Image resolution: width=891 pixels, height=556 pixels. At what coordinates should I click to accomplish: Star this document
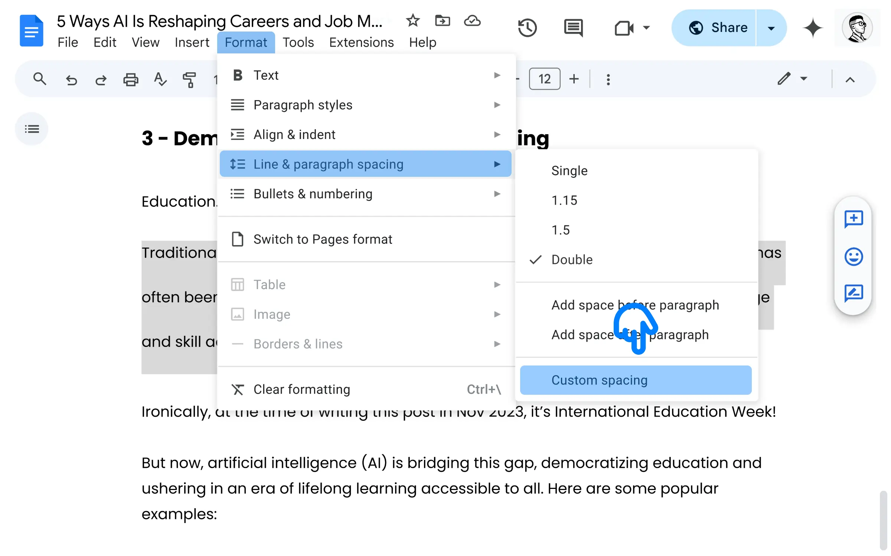click(x=412, y=21)
